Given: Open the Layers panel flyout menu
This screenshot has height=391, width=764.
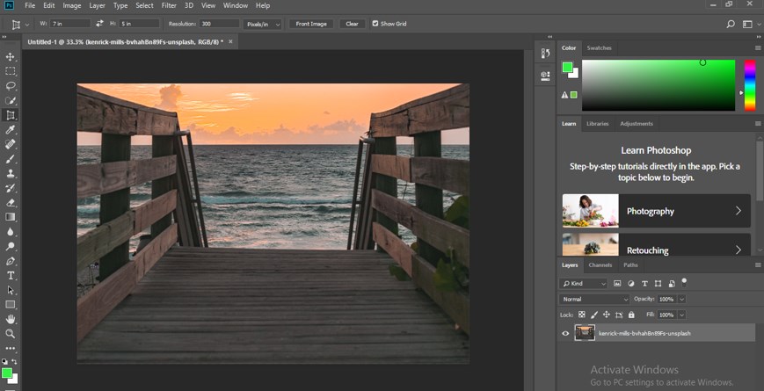Looking at the screenshot, I should point(758,264).
